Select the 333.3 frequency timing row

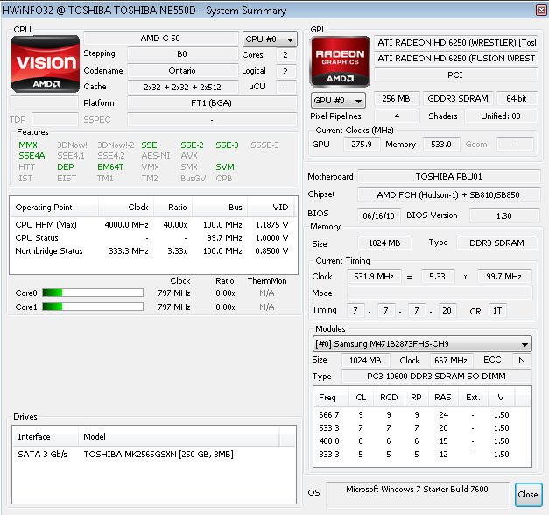tap(422, 454)
